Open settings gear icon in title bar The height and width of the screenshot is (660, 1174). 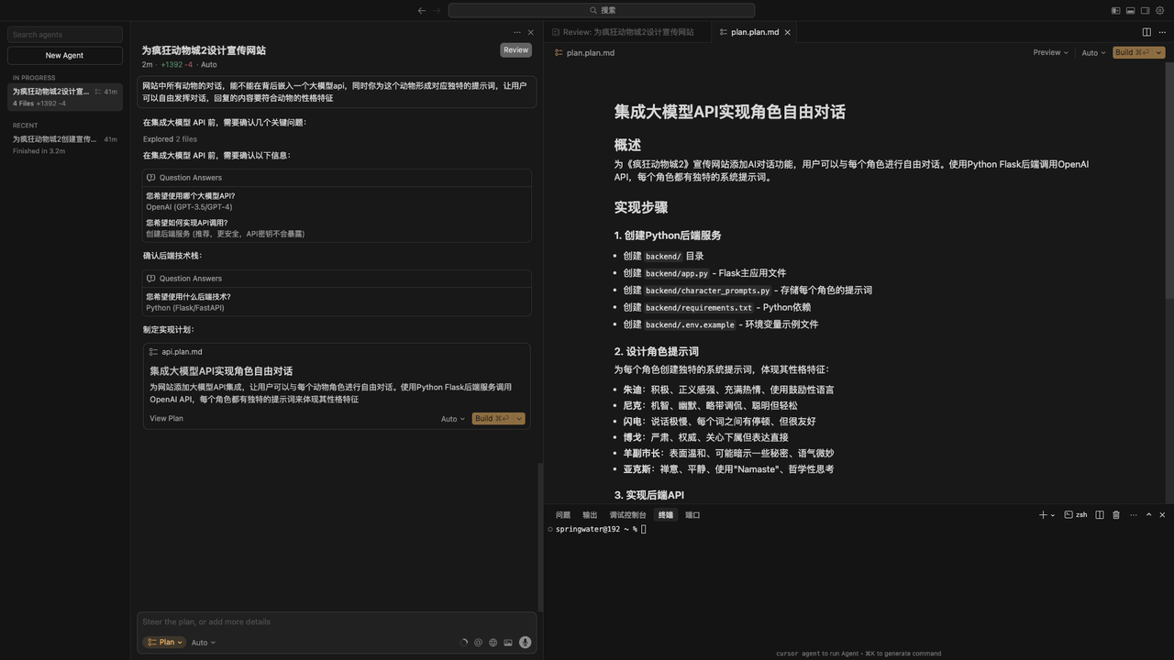click(x=1160, y=11)
